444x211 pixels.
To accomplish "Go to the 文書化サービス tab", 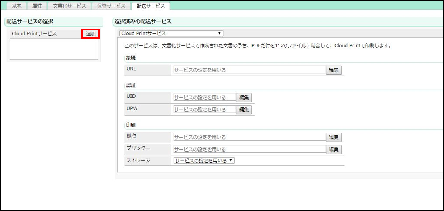I will [70, 6].
